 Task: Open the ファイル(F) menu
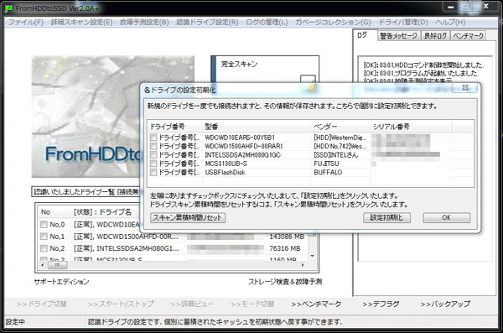26,22
